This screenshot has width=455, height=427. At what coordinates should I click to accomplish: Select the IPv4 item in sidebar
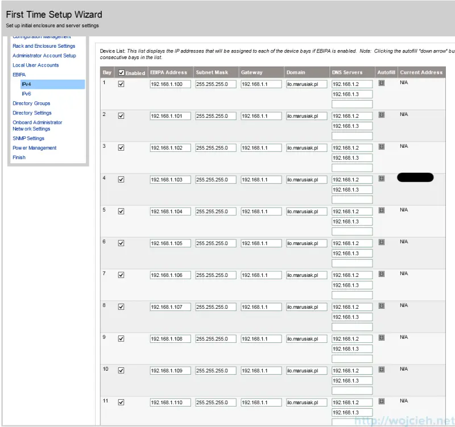pos(26,84)
